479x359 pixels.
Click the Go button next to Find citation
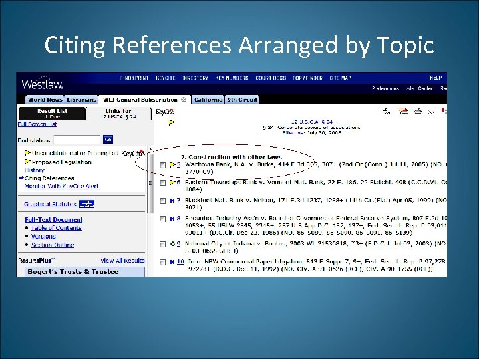coord(108,139)
